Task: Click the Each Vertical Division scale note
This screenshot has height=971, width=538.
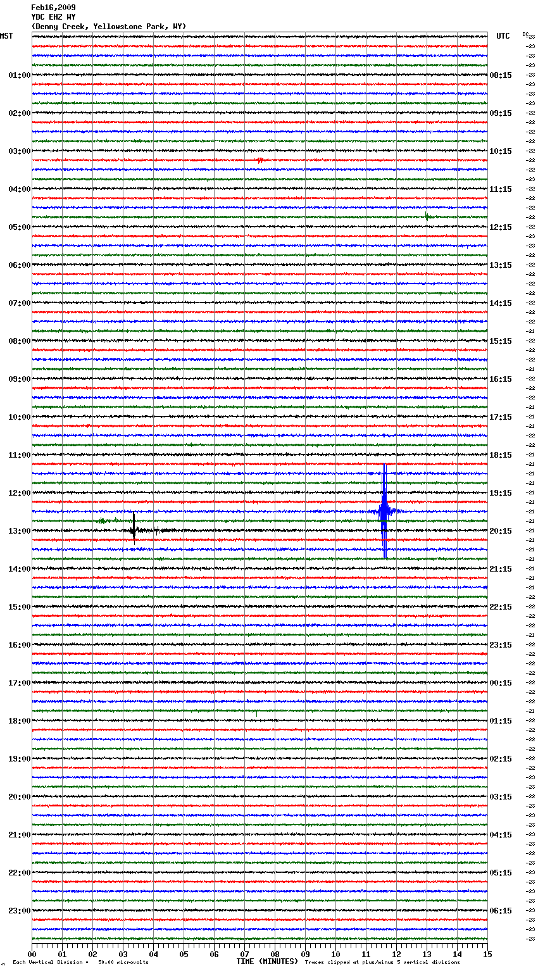Action: (80, 962)
